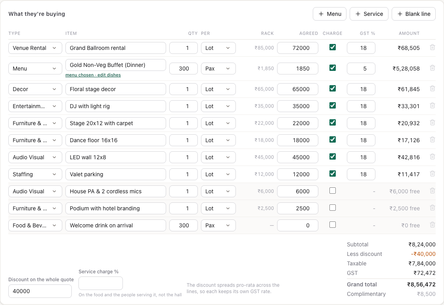Remove House PA & 2 cordless mics line
Viewport: 444px width, 305px height.
(x=432, y=191)
